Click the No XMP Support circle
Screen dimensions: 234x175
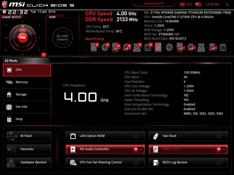(62, 38)
